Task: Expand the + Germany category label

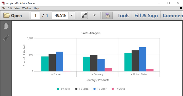Action: (98, 74)
